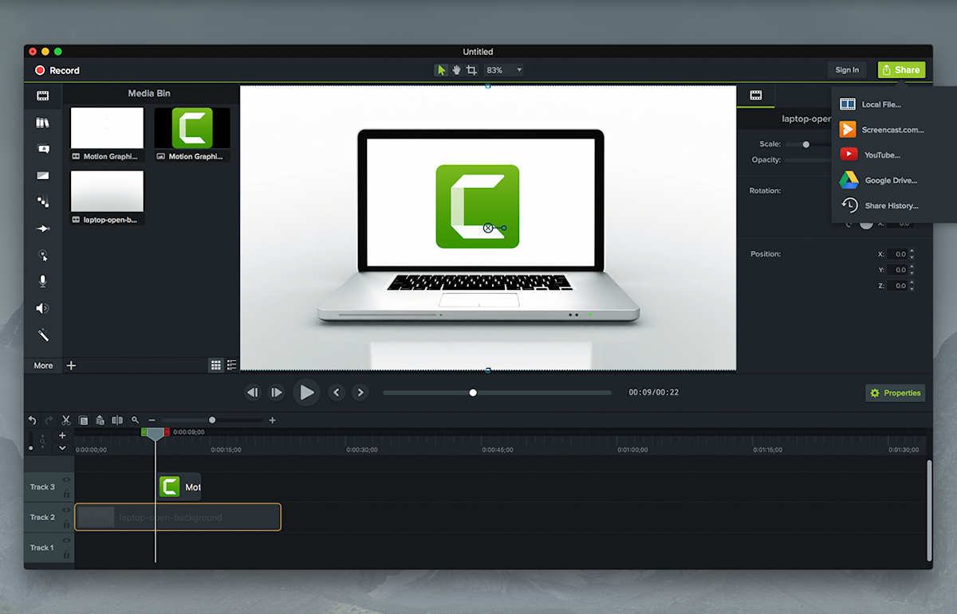Expand More tools in the sidebar
The image size is (957, 614).
tap(43, 366)
